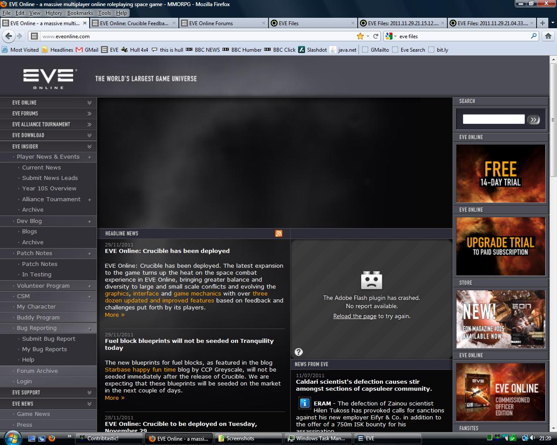This screenshot has height=445, width=557.
Task: Close the 'EVE Online - a massive multi...' tab
Action: point(85,23)
